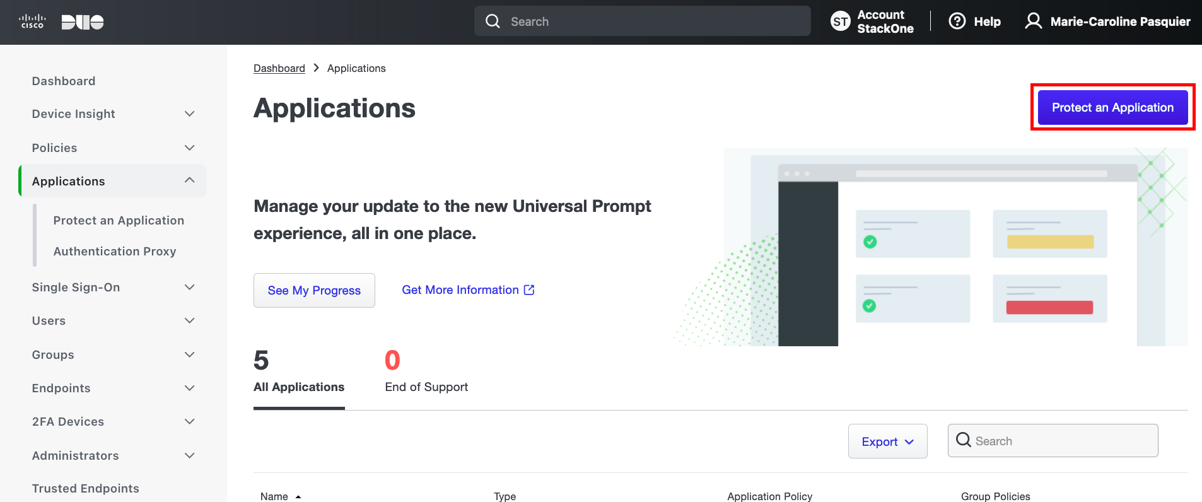
Task: Click the Protect an Application button
Action: coord(1112,107)
